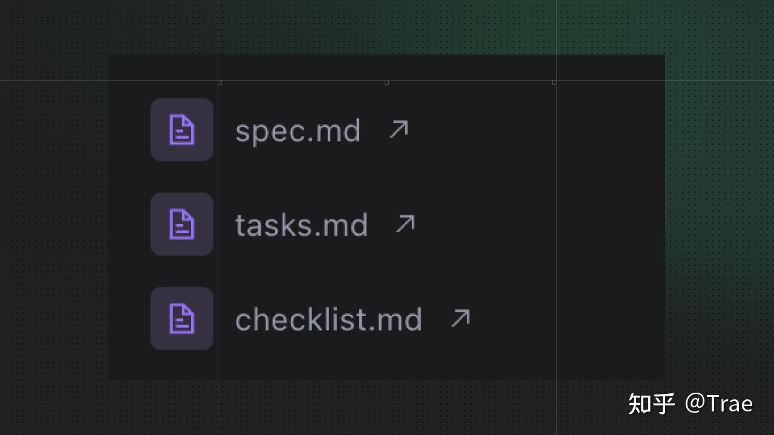Click the horizontal guide line at top

[x=387, y=80]
